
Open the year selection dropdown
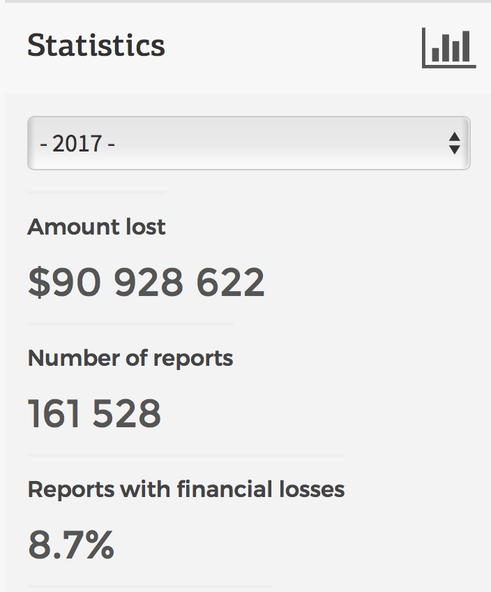point(248,143)
